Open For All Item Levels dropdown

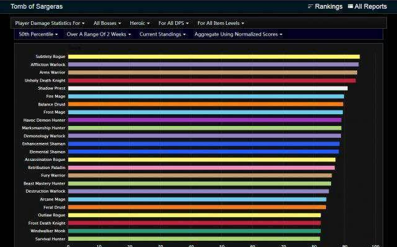221,23
